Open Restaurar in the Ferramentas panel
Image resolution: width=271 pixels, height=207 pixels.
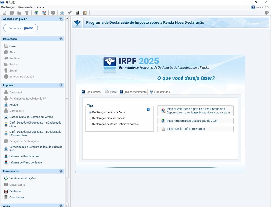(15, 191)
